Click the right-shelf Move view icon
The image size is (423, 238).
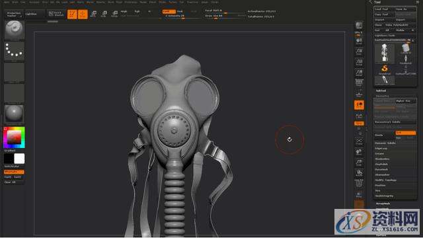(x=359, y=151)
